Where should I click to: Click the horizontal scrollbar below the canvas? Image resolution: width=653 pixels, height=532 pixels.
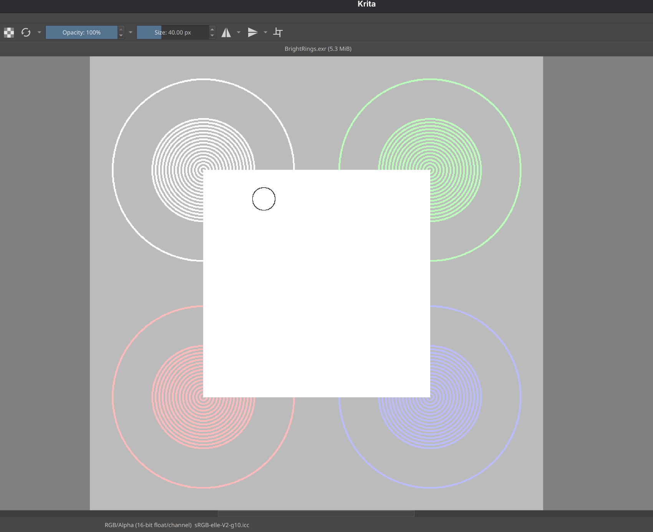pyautogui.click(x=316, y=514)
